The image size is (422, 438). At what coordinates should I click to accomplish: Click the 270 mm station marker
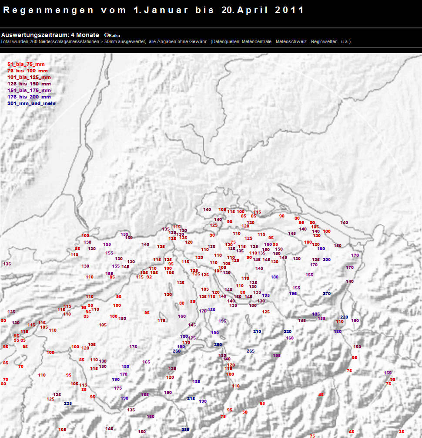(327, 293)
